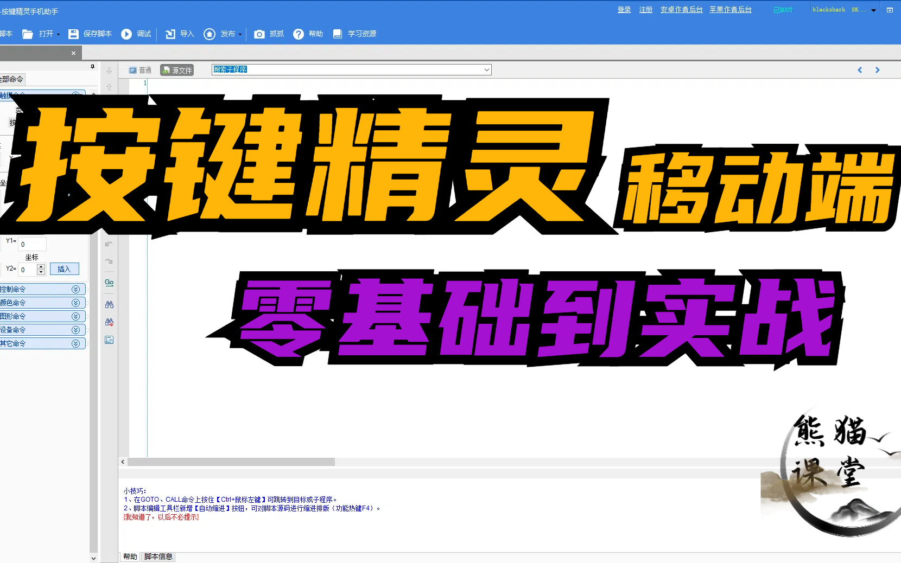Open the blackshark device dropdown
901x563 pixels.
[873, 10]
